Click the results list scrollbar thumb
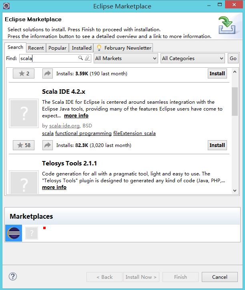 (235, 101)
